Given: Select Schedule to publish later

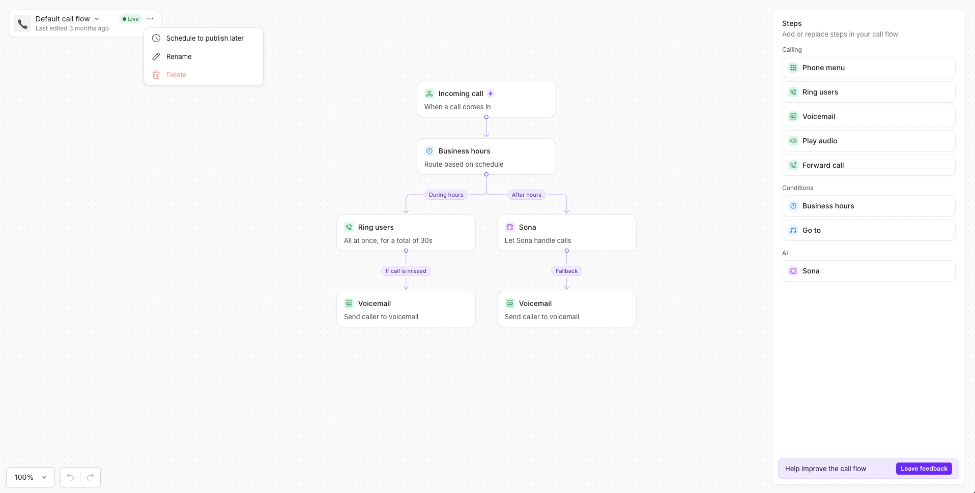Looking at the screenshot, I should click(x=205, y=38).
